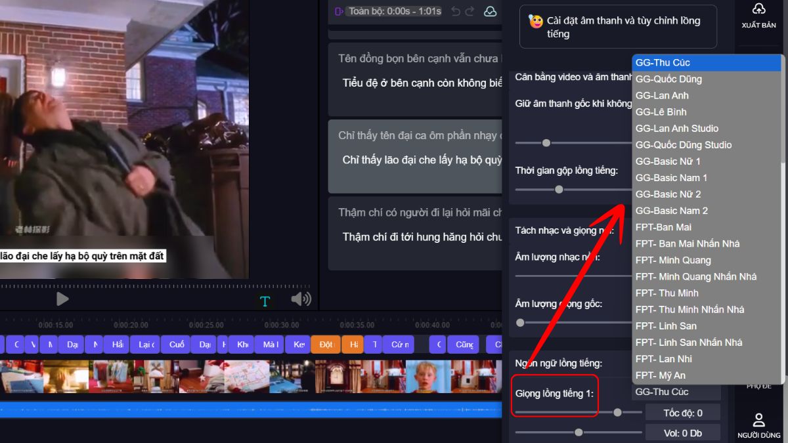Click the video preview frame
Image resolution: width=788 pixels, height=443 pixels.
125,139
